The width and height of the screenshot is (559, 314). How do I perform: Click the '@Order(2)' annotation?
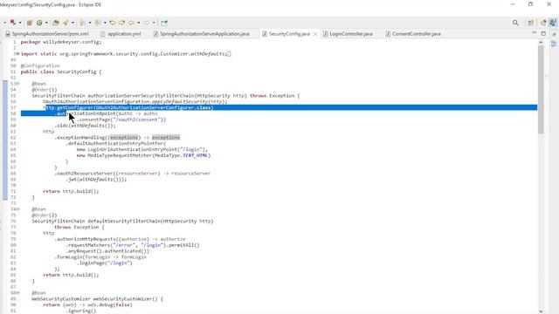tap(45, 215)
